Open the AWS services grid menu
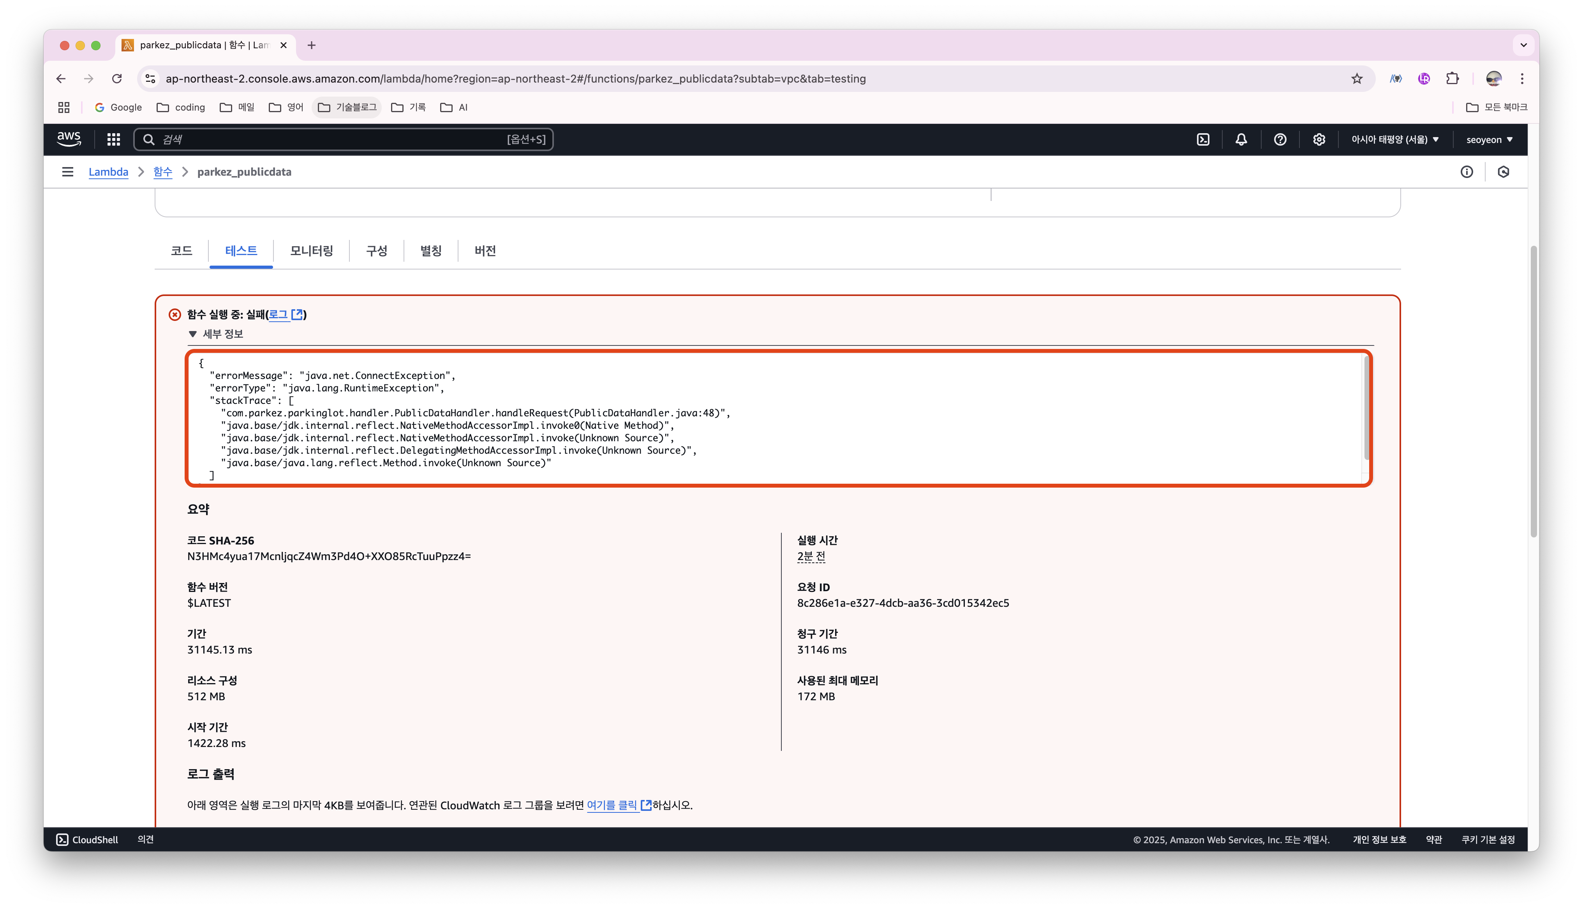1583x909 pixels. 113,139
